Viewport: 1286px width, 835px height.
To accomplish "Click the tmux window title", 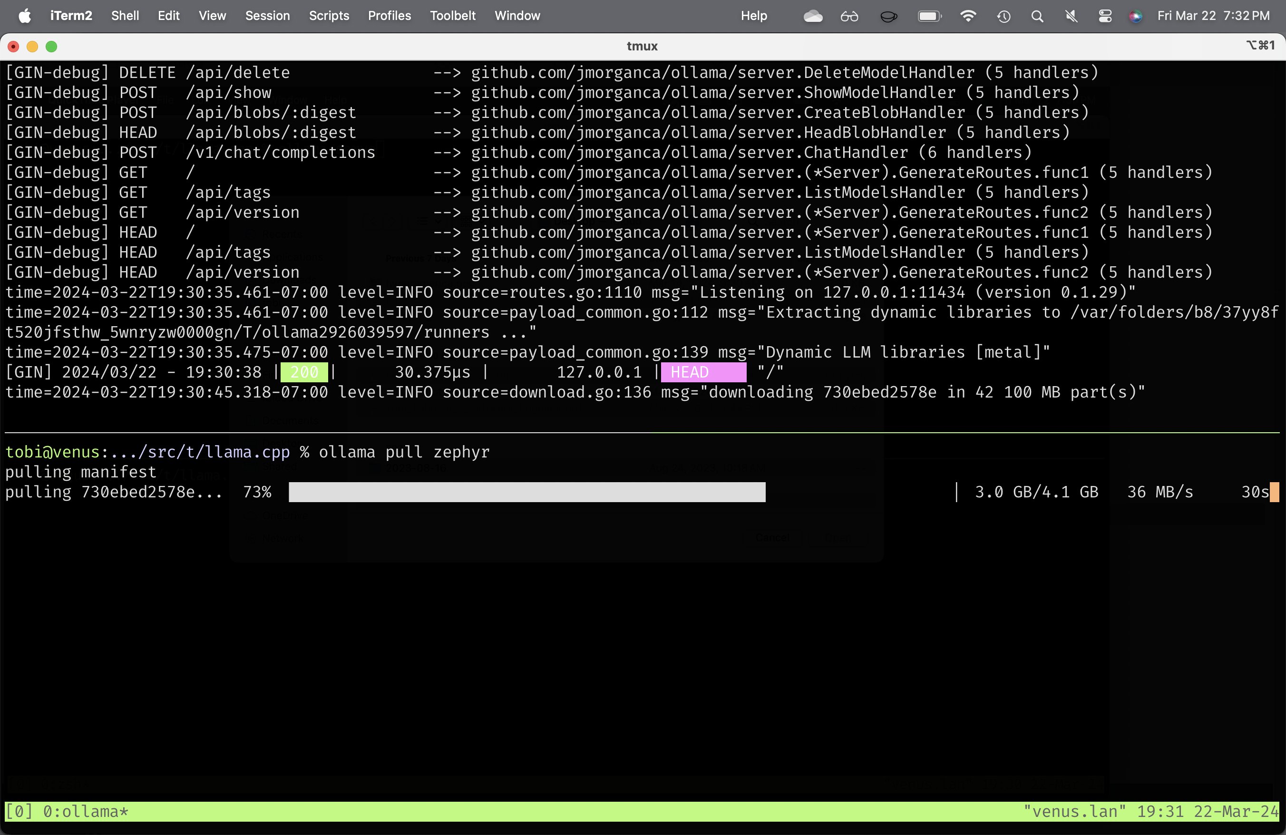I will (x=642, y=47).
